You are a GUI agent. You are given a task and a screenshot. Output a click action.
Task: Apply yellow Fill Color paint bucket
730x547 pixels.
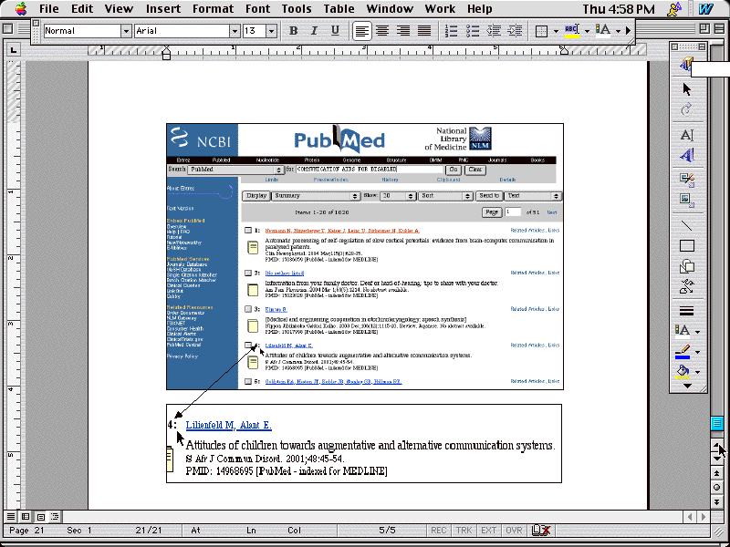(x=683, y=372)
